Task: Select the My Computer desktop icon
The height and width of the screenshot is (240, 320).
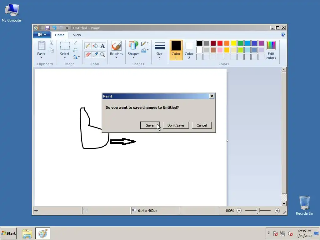Action: 12,12
